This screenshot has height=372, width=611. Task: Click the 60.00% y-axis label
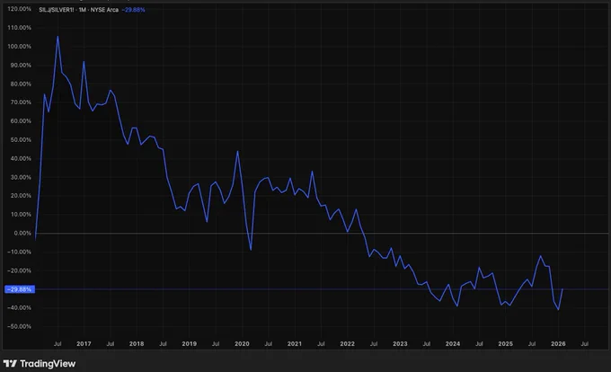point(21,120)
